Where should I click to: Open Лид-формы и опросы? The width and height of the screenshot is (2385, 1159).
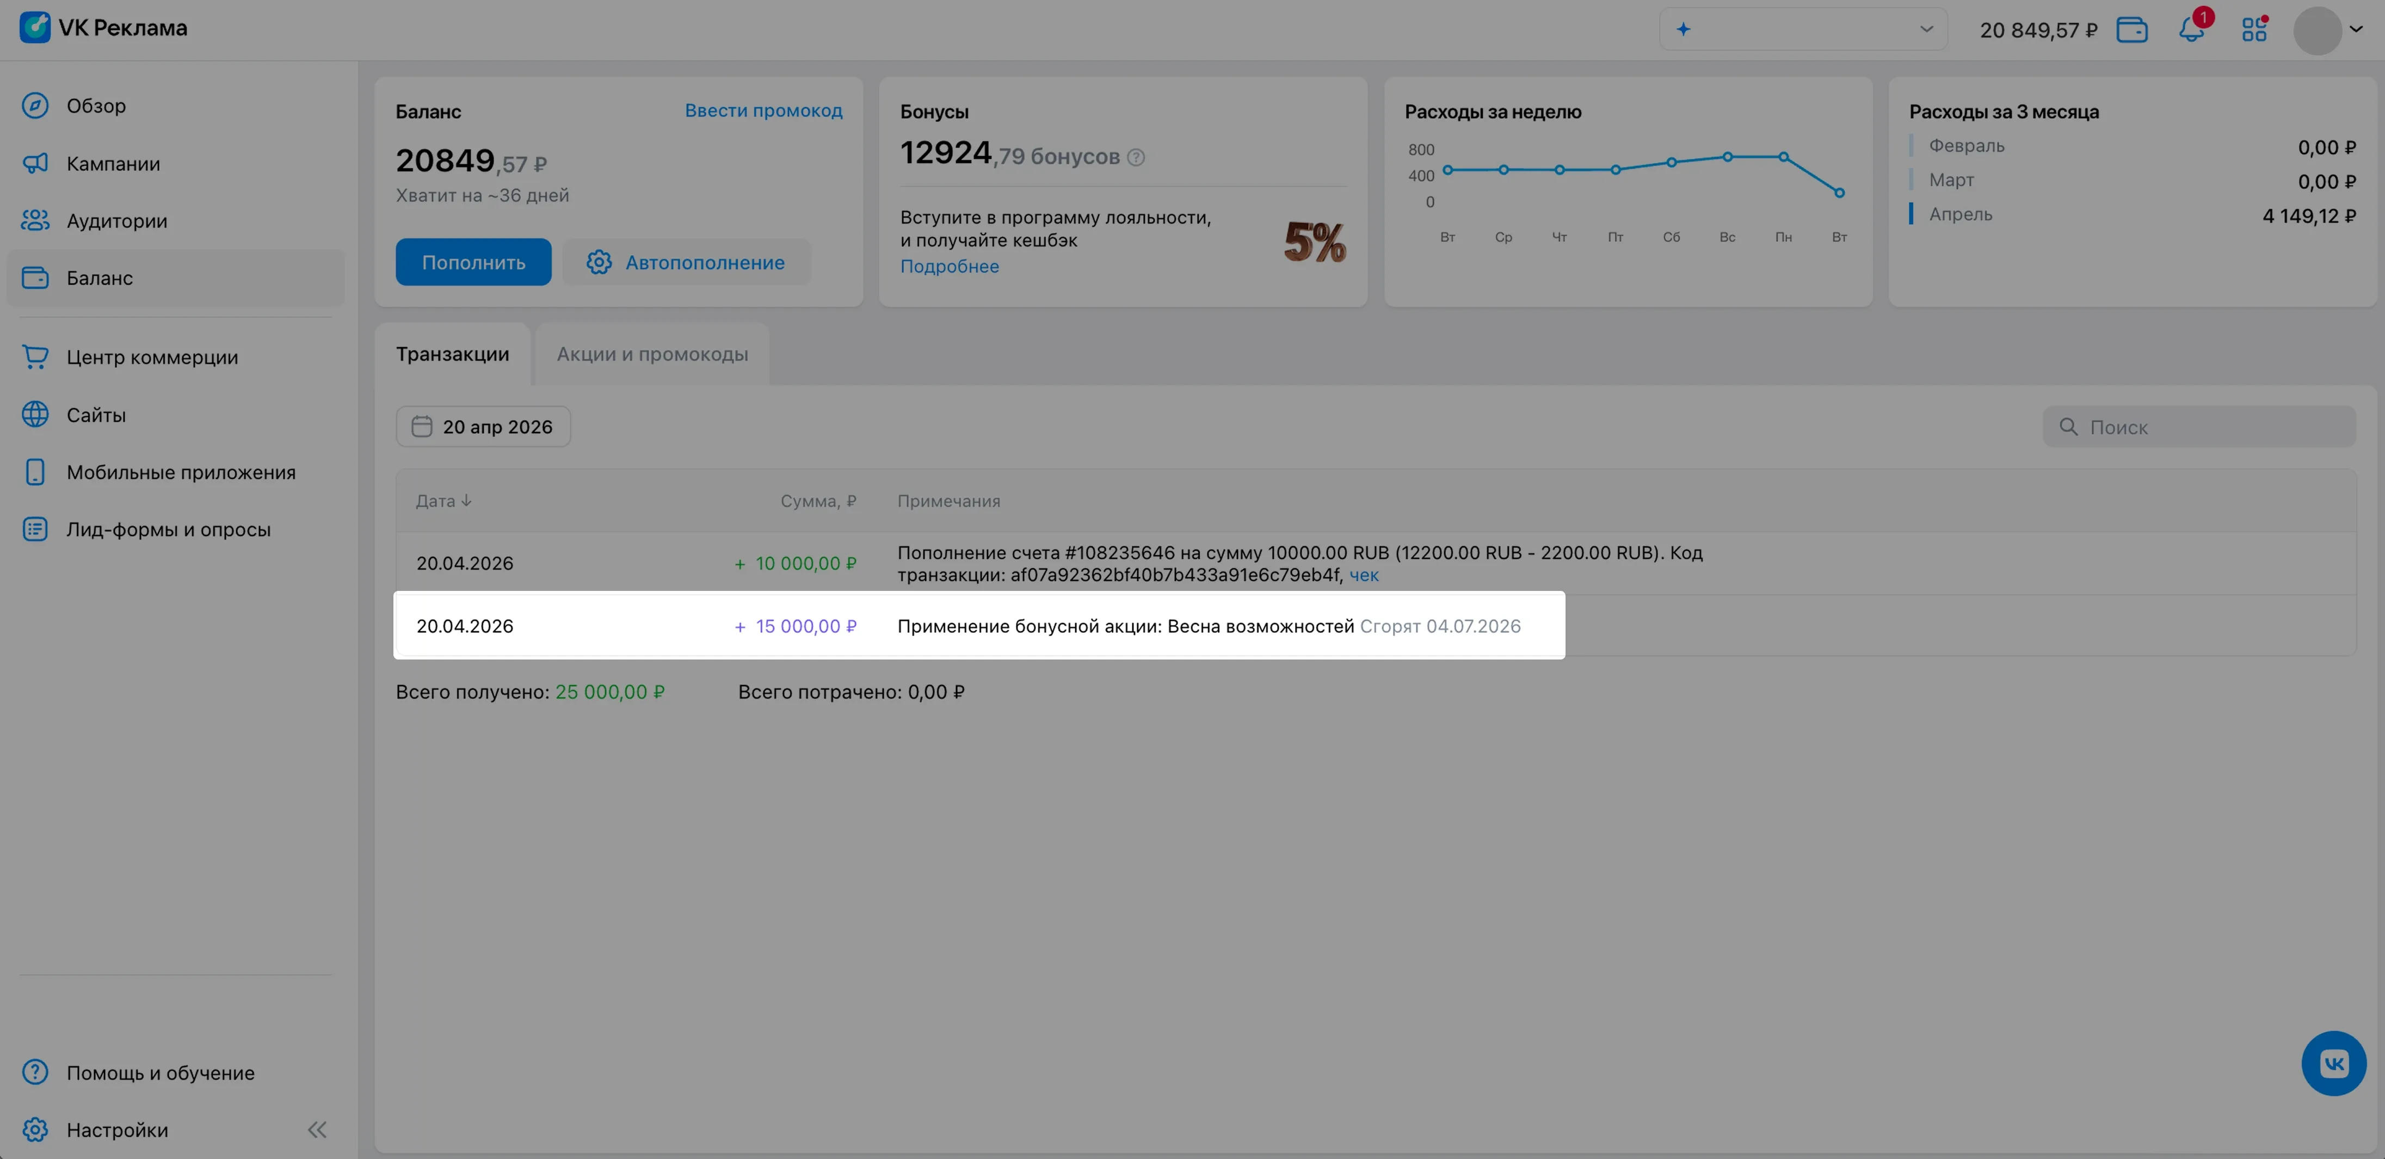[176, 529]
